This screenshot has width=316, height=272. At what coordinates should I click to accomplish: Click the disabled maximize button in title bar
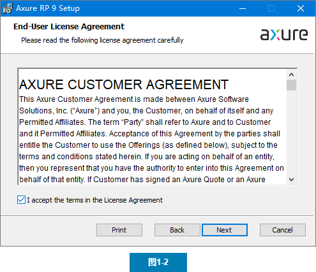[271, 8]
